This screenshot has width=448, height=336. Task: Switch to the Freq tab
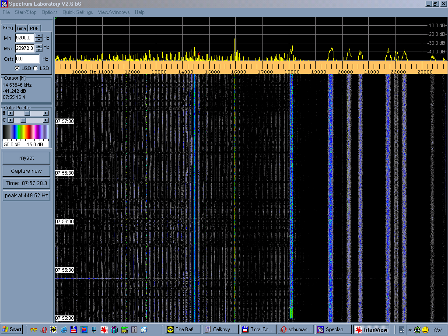8,28
